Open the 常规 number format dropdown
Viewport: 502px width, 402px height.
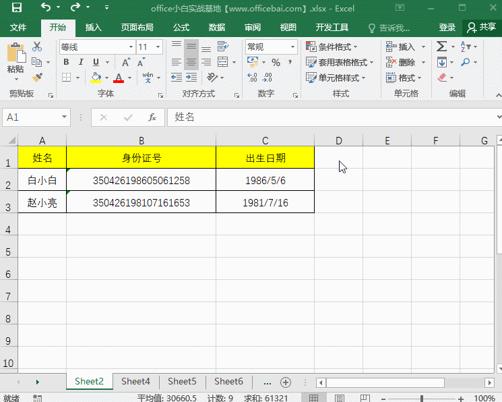point(292,47)
